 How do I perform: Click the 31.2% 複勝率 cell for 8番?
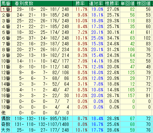coord(112,49)
